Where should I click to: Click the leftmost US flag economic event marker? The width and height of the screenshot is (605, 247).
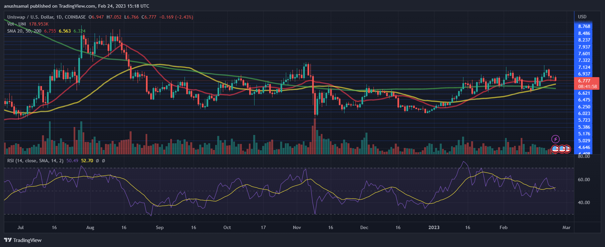click(x=555, y=149)
